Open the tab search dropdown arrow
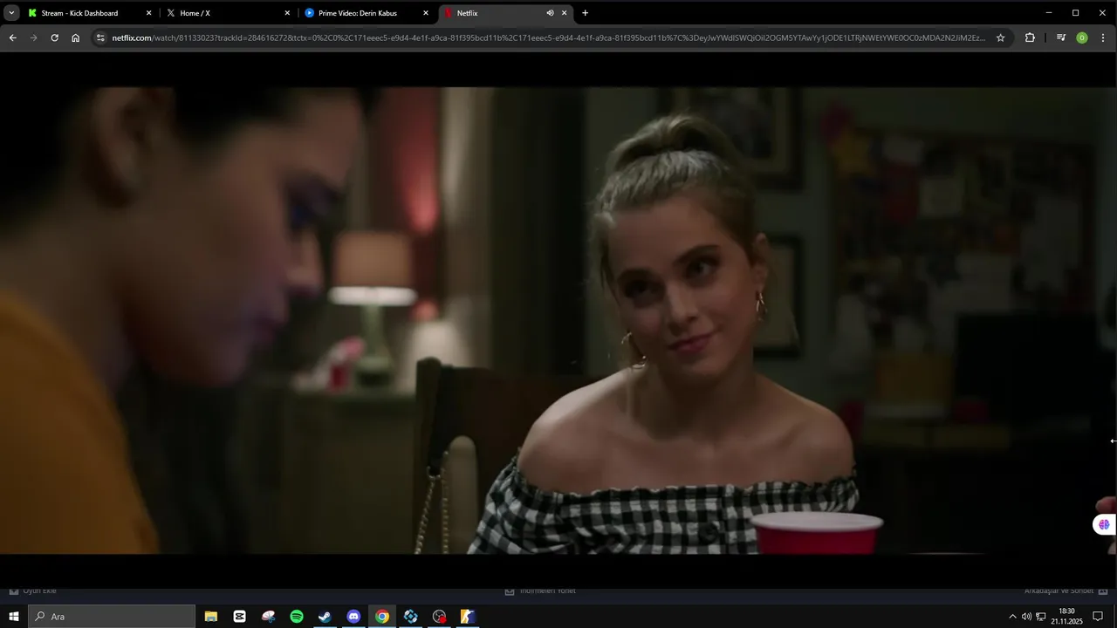This screenshot has height=628, width=1117. click(x=11, y=13)
